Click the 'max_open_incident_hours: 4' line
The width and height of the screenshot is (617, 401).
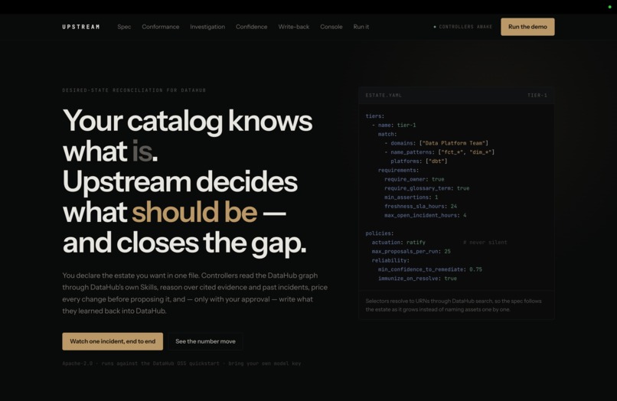(426, 215)
